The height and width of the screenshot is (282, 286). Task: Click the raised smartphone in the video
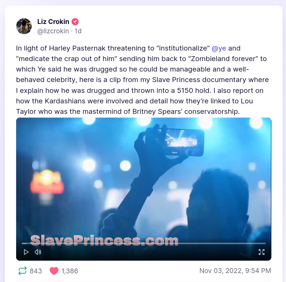(179, 142)
